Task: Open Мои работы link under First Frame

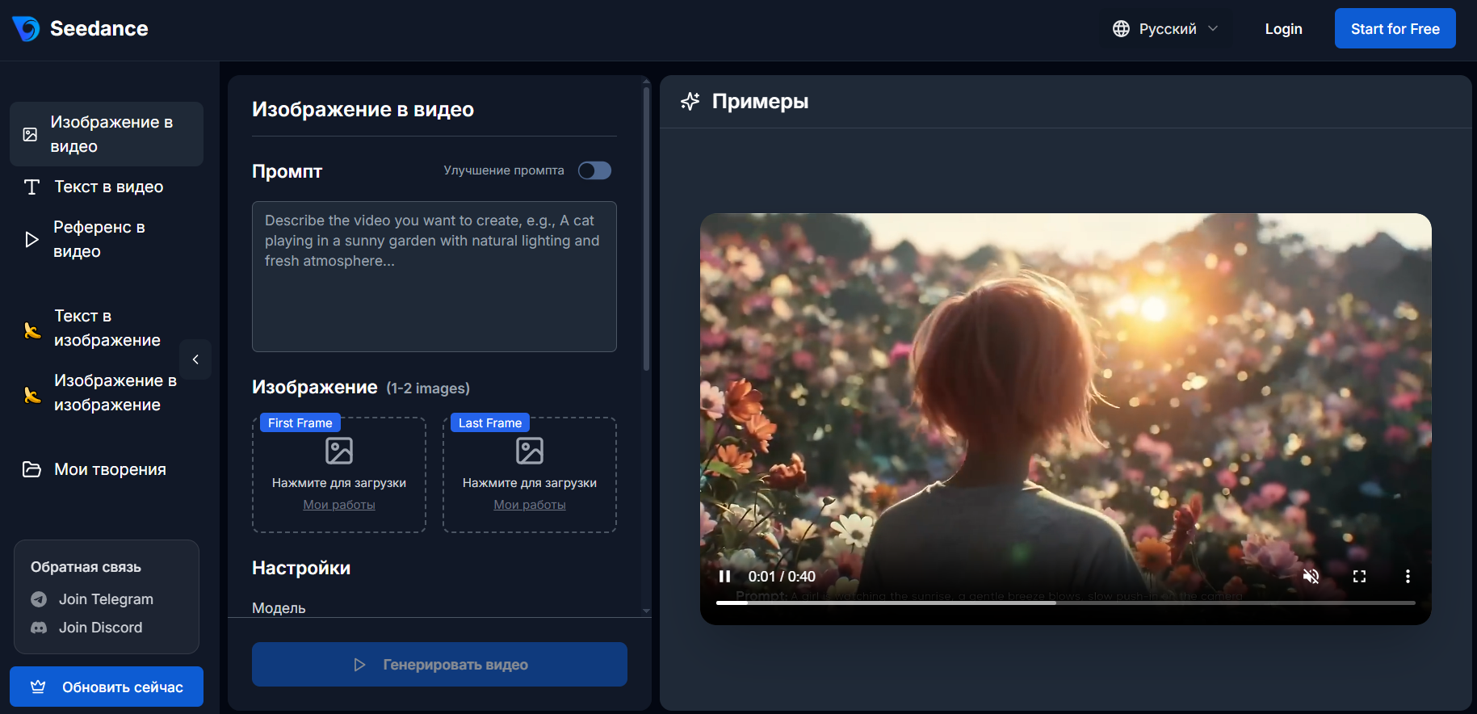Action: [339, 505]
